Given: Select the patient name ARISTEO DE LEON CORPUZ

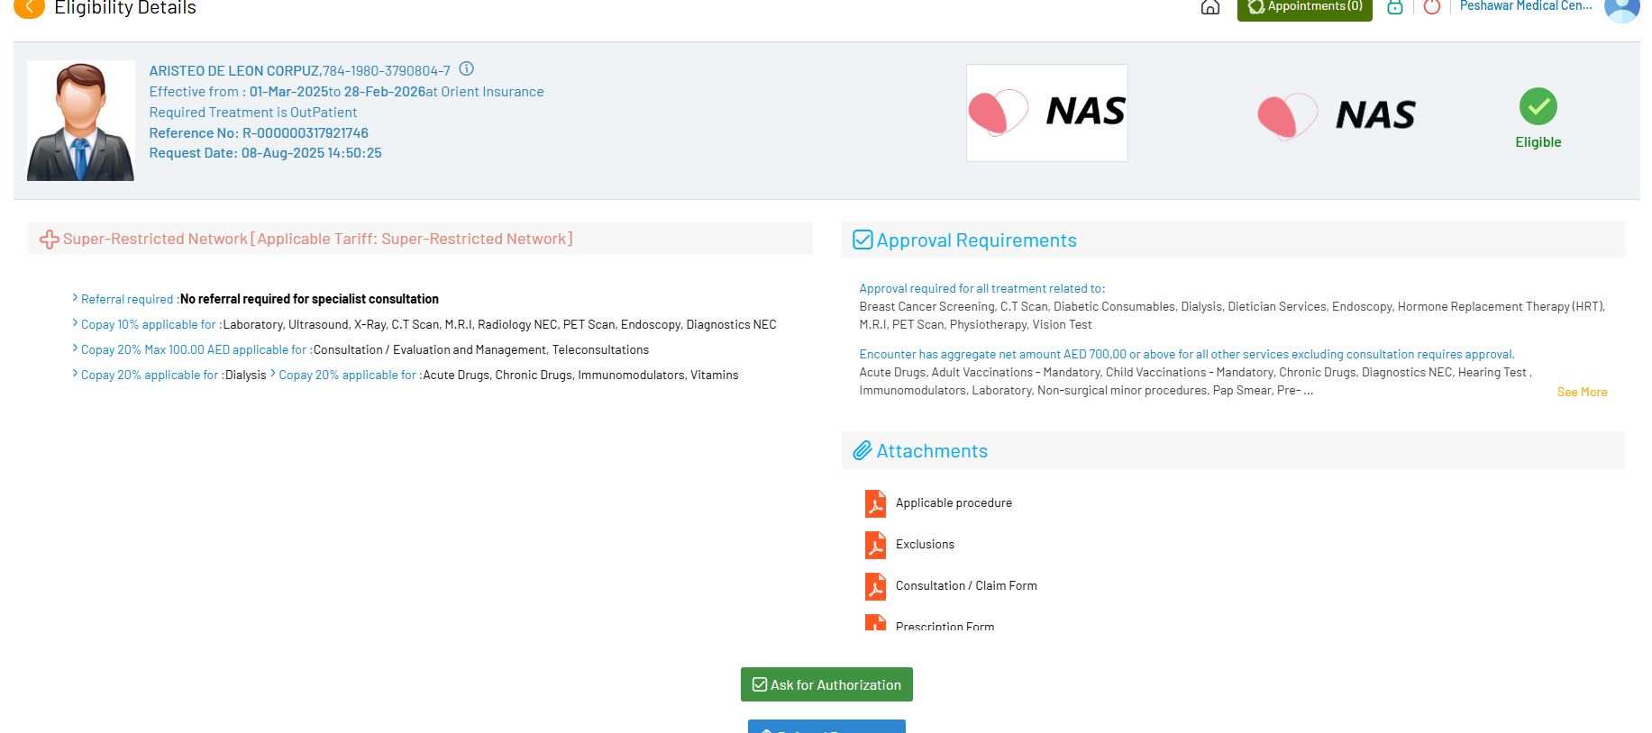Looking at the screenshot, I should point(234,70).
